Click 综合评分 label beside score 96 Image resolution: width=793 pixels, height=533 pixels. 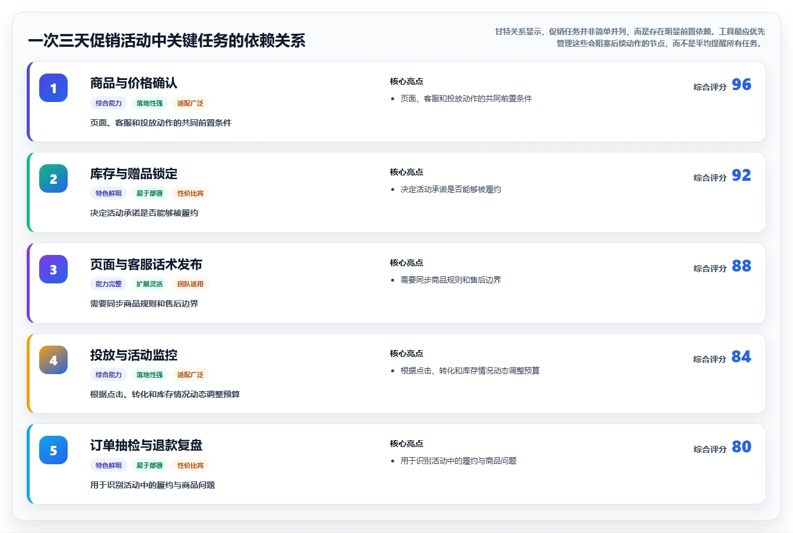pos(710,87)
